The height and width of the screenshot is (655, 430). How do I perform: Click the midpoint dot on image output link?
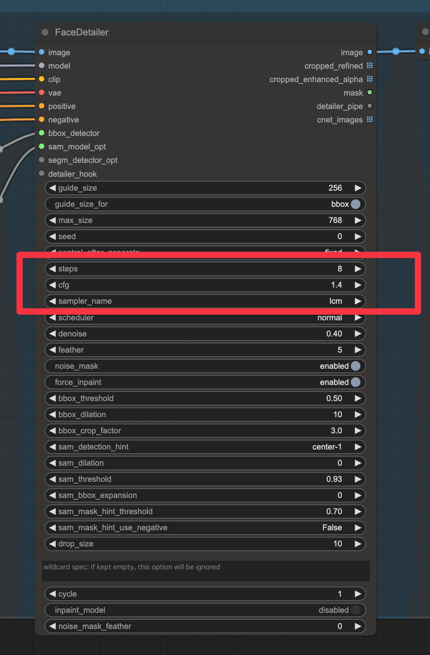tap(396, 52)
